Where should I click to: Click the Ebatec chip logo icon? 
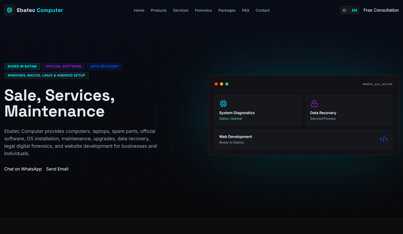pos(10,10)
